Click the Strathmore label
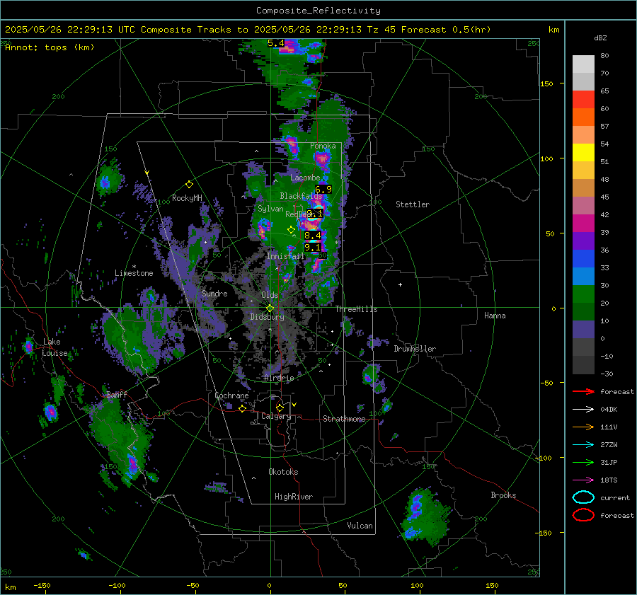637x595 pixels. click(x=344, y=419)
